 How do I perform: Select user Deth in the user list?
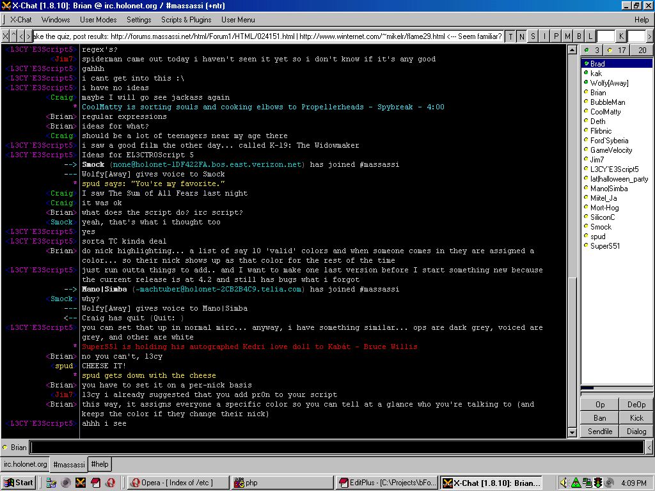tap(617, 121)
